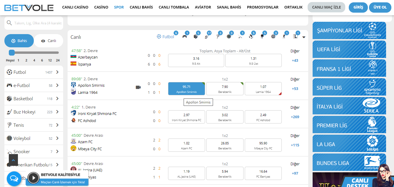Click the ÜYE OL sign-up button
394x187 pixels.
point(380,7)
